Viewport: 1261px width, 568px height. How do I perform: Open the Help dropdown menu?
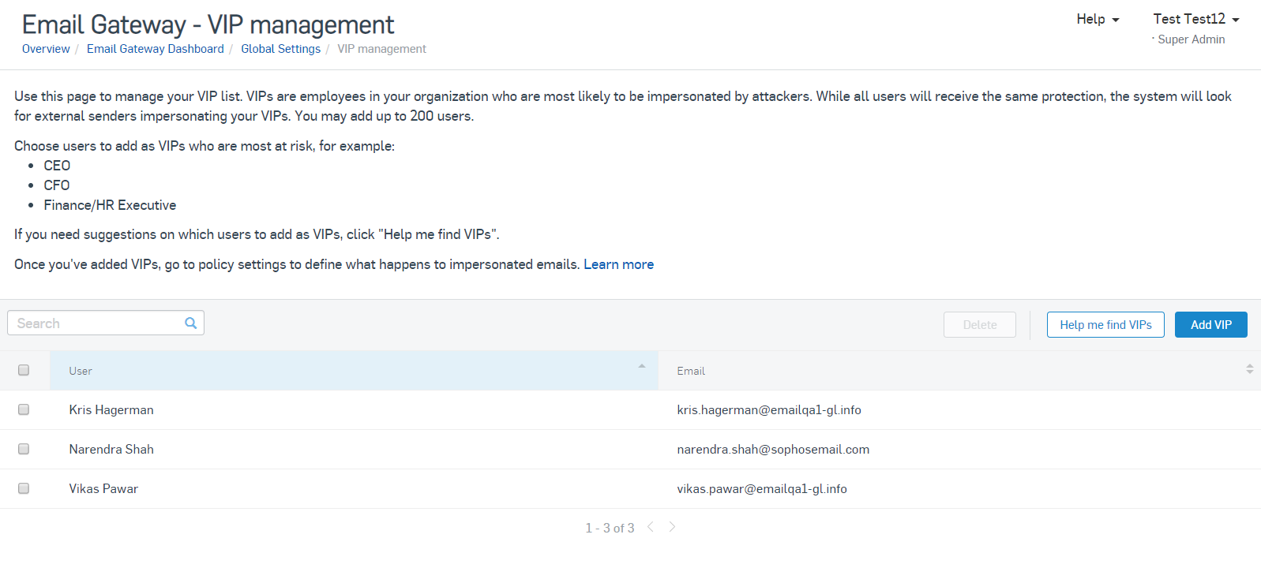(1097, 19)
